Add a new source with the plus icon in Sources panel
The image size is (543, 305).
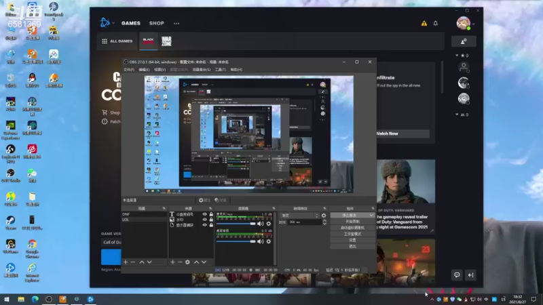[x=172, y=262]
